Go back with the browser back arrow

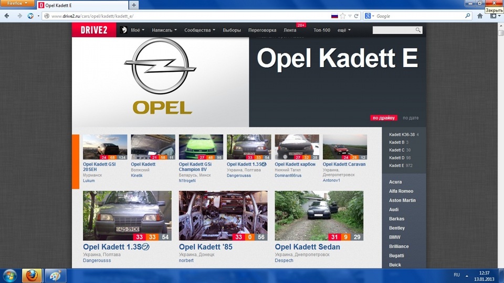(7, 16)
